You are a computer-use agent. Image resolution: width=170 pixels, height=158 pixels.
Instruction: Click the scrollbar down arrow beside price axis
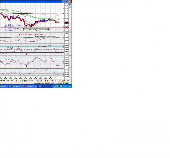pos(70,31)
